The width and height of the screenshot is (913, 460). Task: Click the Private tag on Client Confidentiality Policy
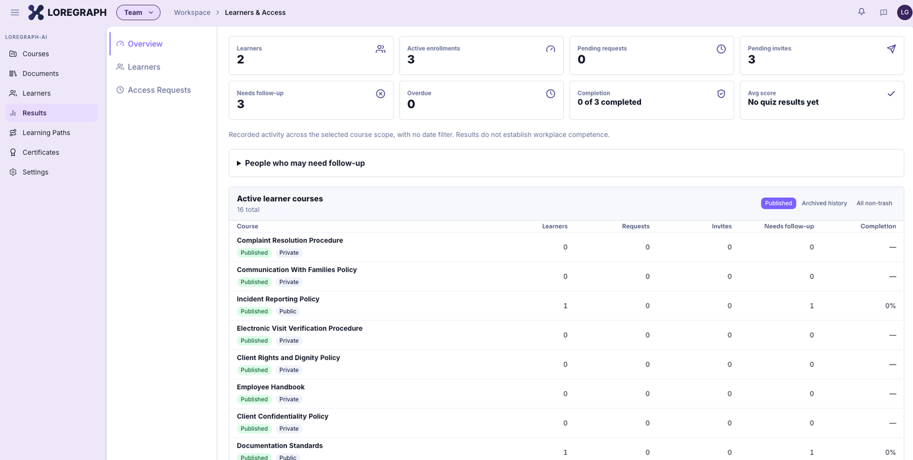pos(289,429)
